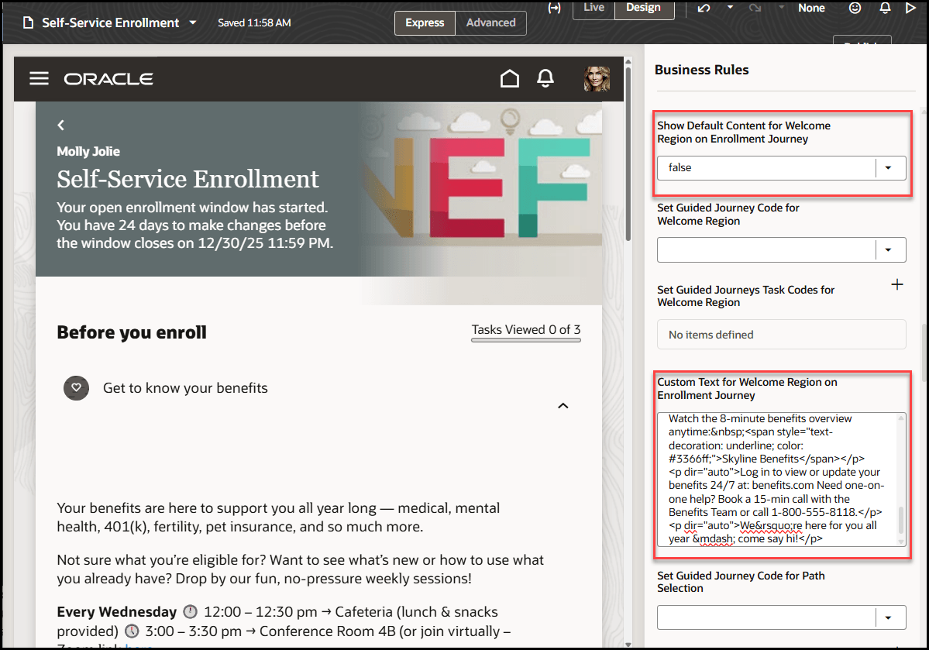Click the Play preview icon in the toolbar
The image size is (929, 650).
tap(910, 8)
